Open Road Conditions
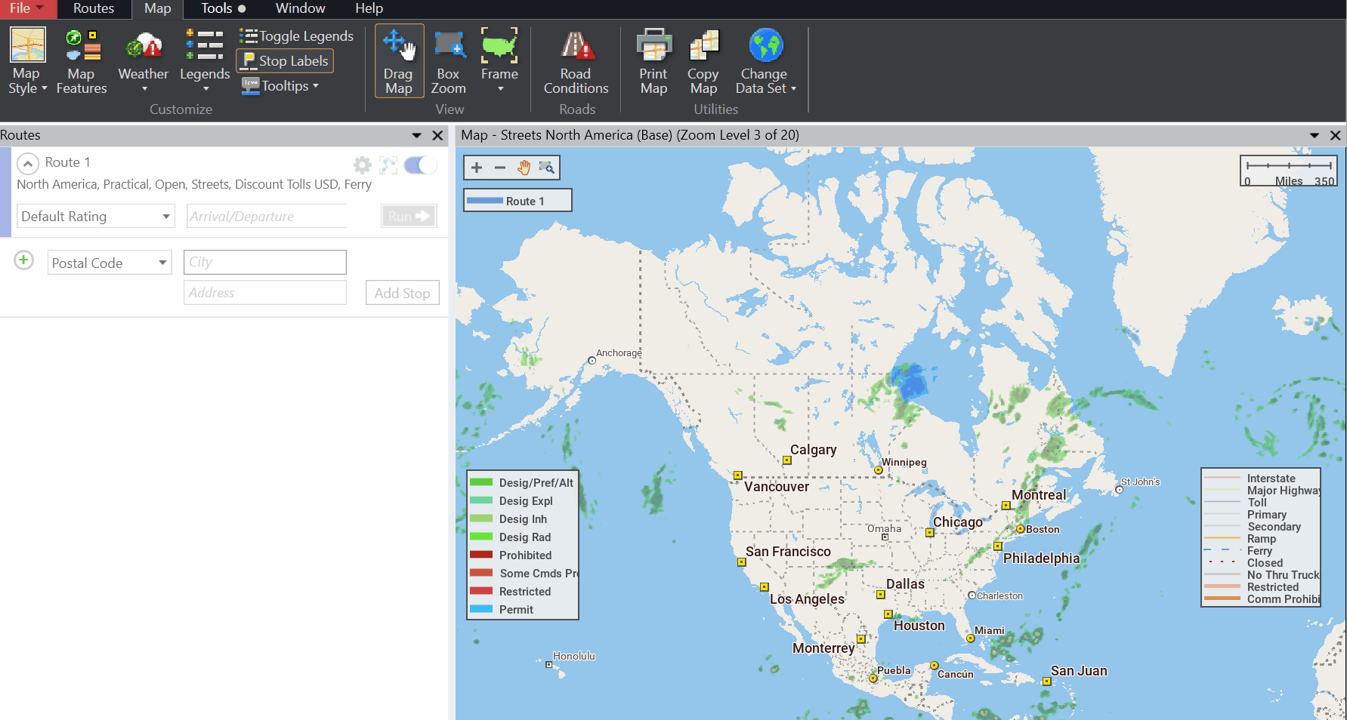This screenshot has height=720, width=1347. tap(576, 60)
